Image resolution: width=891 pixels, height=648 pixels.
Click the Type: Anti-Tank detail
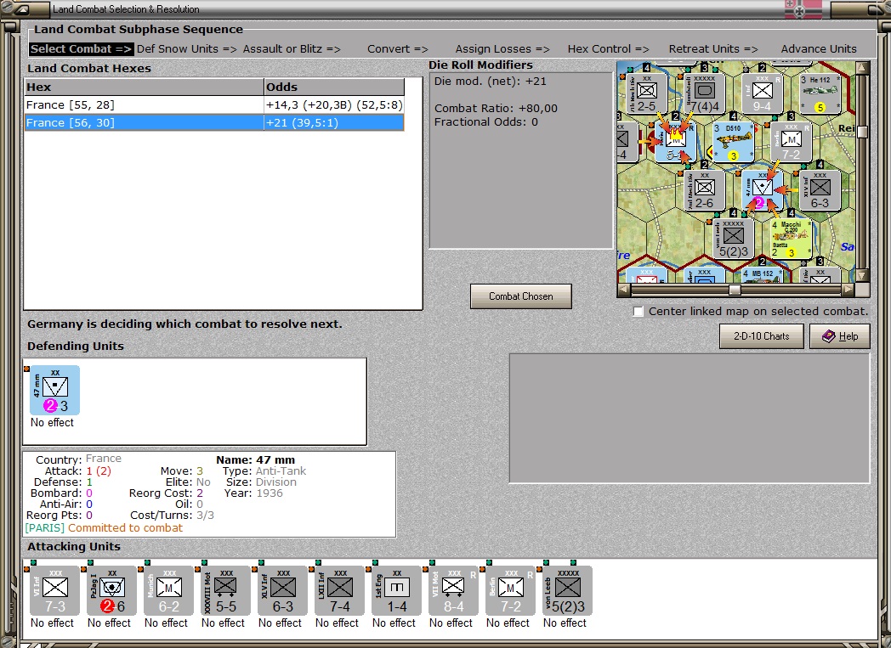(x=264, y=471)
